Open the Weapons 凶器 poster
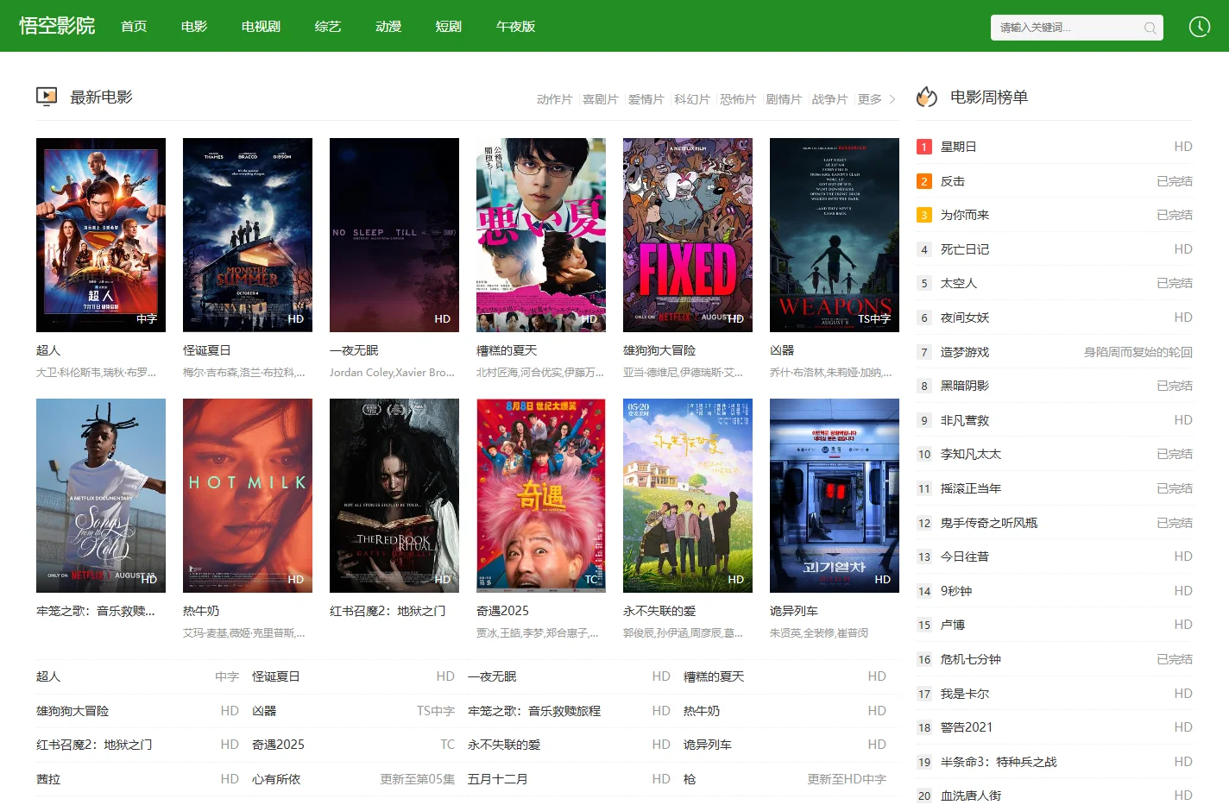Screen dimensions: 1229x805 [x=835, y=235]
